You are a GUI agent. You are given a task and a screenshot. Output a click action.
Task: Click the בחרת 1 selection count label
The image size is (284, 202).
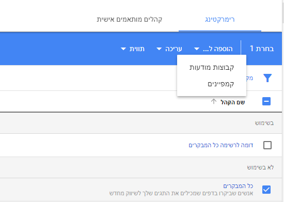pos(262,49)
